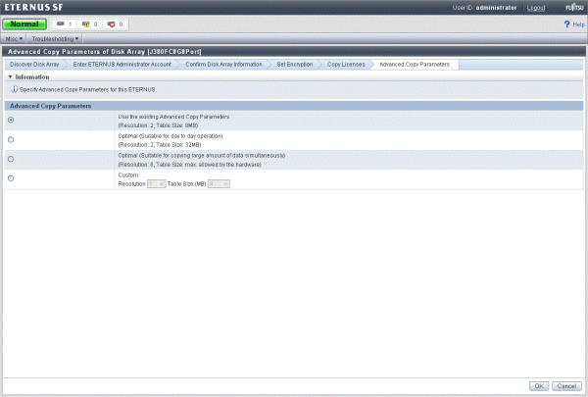
Task: Click the Logout link
Action: click(535, 8)
